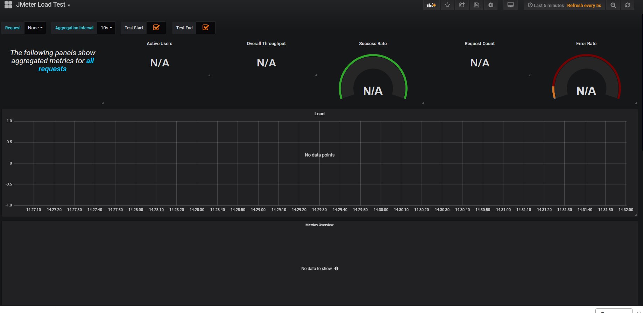Click the -1.0 y-axis label of Load

[x=9, y=205]
